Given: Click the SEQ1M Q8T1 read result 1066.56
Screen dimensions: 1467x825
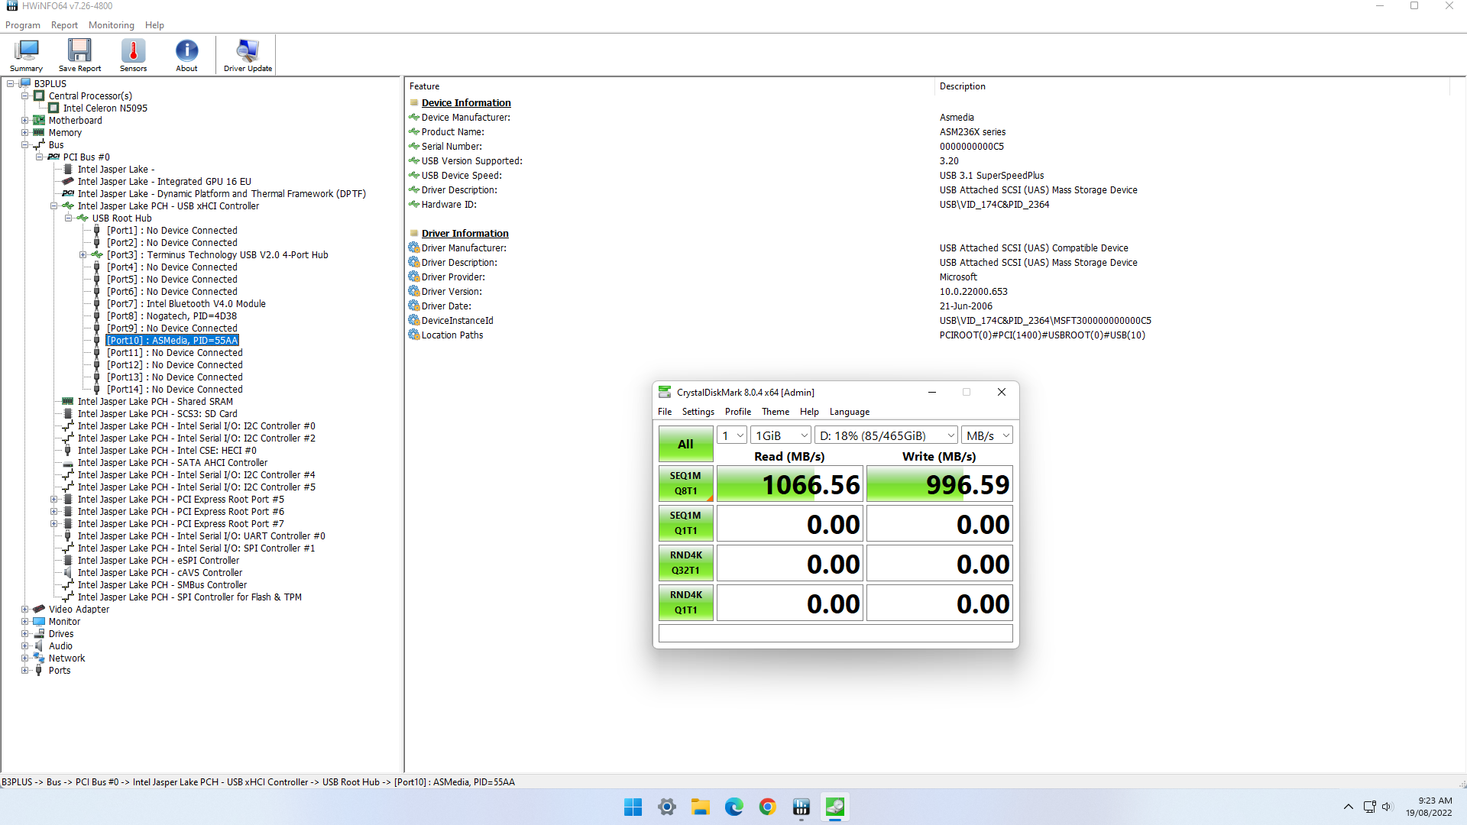Looking at the screenshot, I should [790, 484].
